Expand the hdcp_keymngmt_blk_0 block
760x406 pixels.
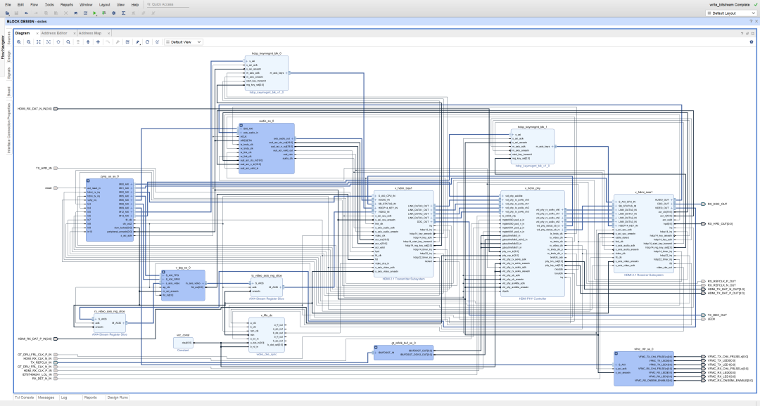246,61
